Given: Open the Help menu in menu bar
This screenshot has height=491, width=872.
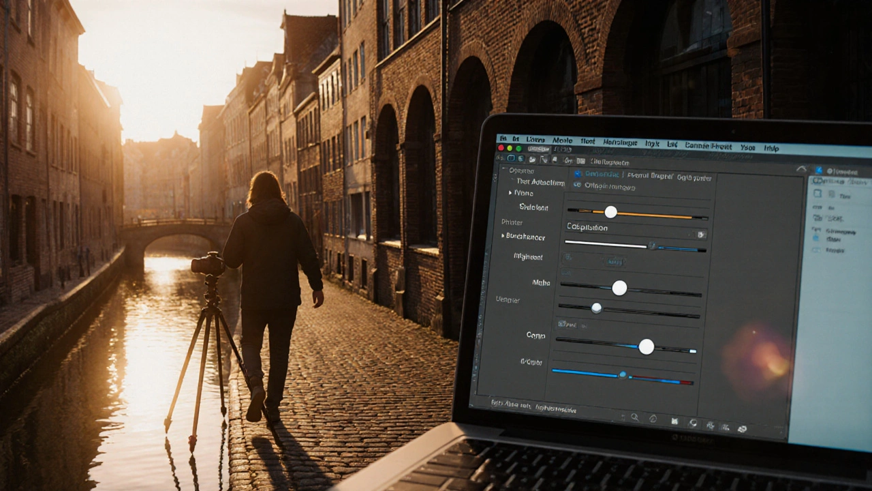Looking at the screenshot, I should click(x=771, y=148).
